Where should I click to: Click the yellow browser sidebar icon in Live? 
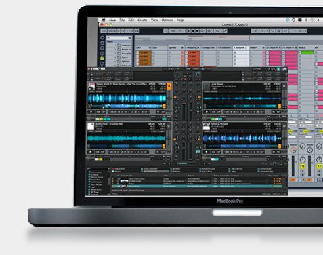[102, 58]
